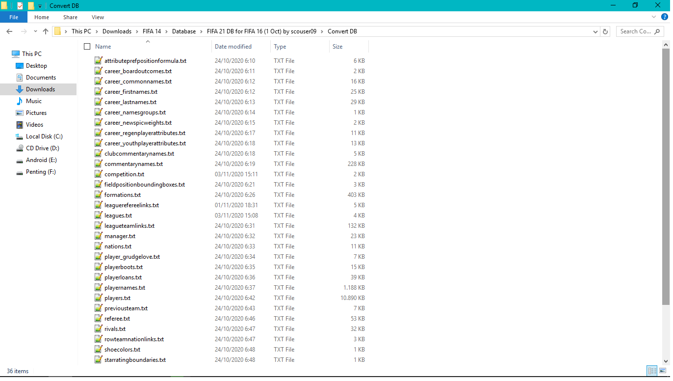This screenshot has height=381, width=673.
Task: Switch to the Home ribbon tab
Action: [x=42, y=17]
